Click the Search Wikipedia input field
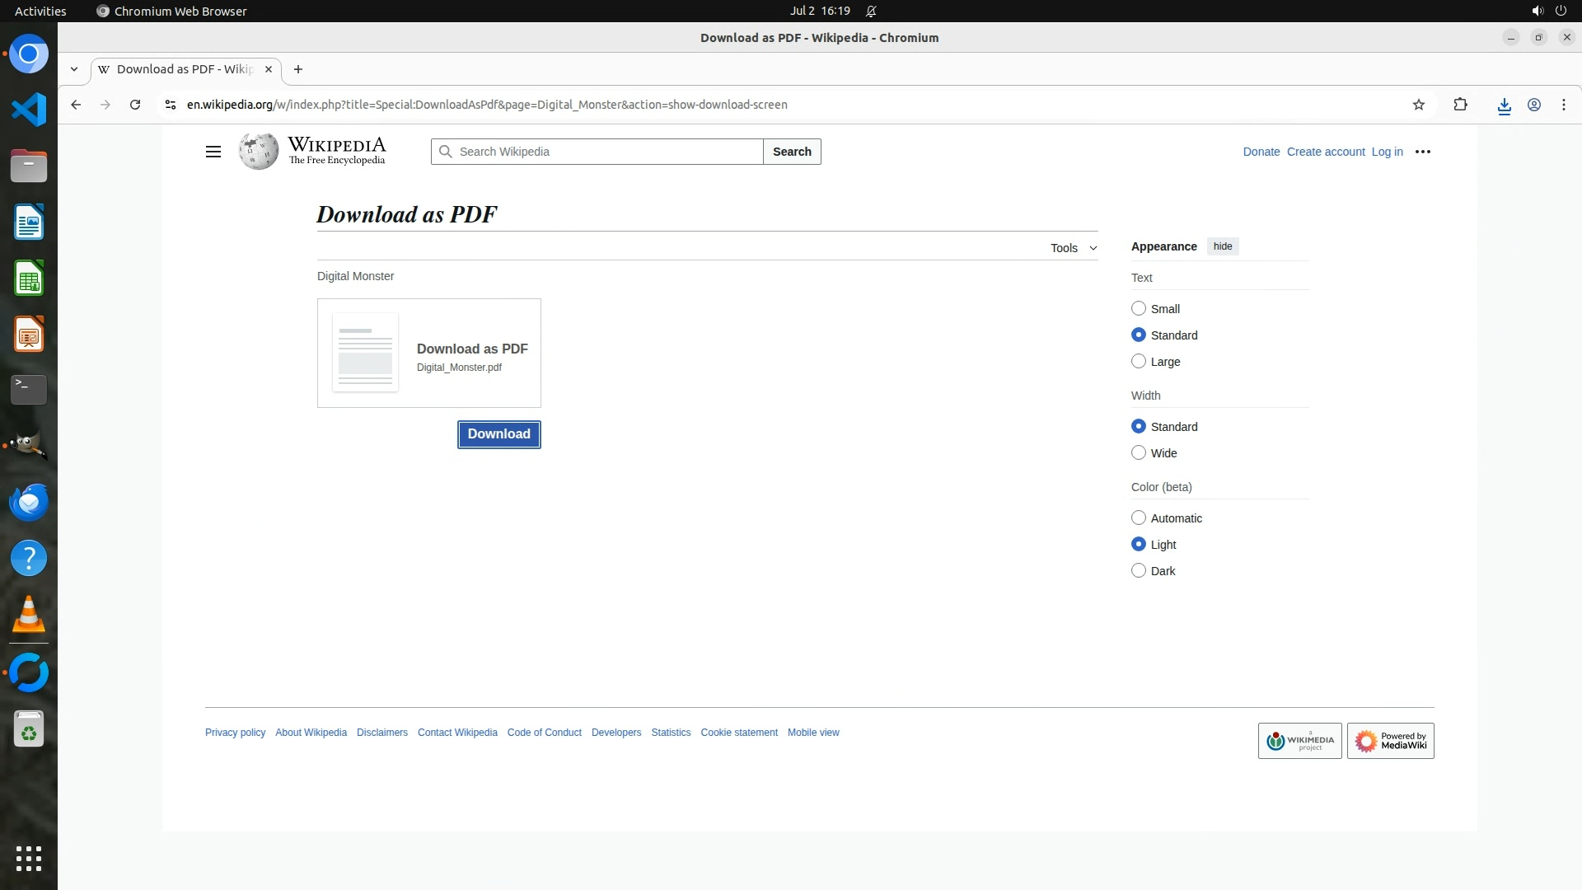Image resolution: width=1582 pixels, height=890 pixels. coord(606,152)
